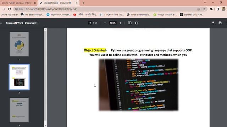Toggle the PDF sidebar menu
227x127 pixels.
click(x=1, y=23)
